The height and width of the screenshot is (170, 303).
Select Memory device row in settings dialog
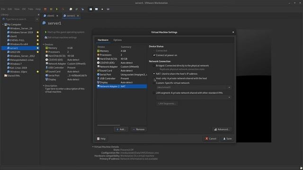122,51
